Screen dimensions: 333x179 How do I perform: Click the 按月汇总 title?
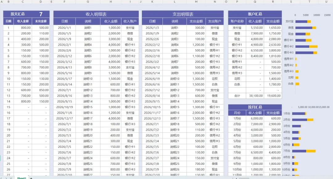tap(255, 107)
